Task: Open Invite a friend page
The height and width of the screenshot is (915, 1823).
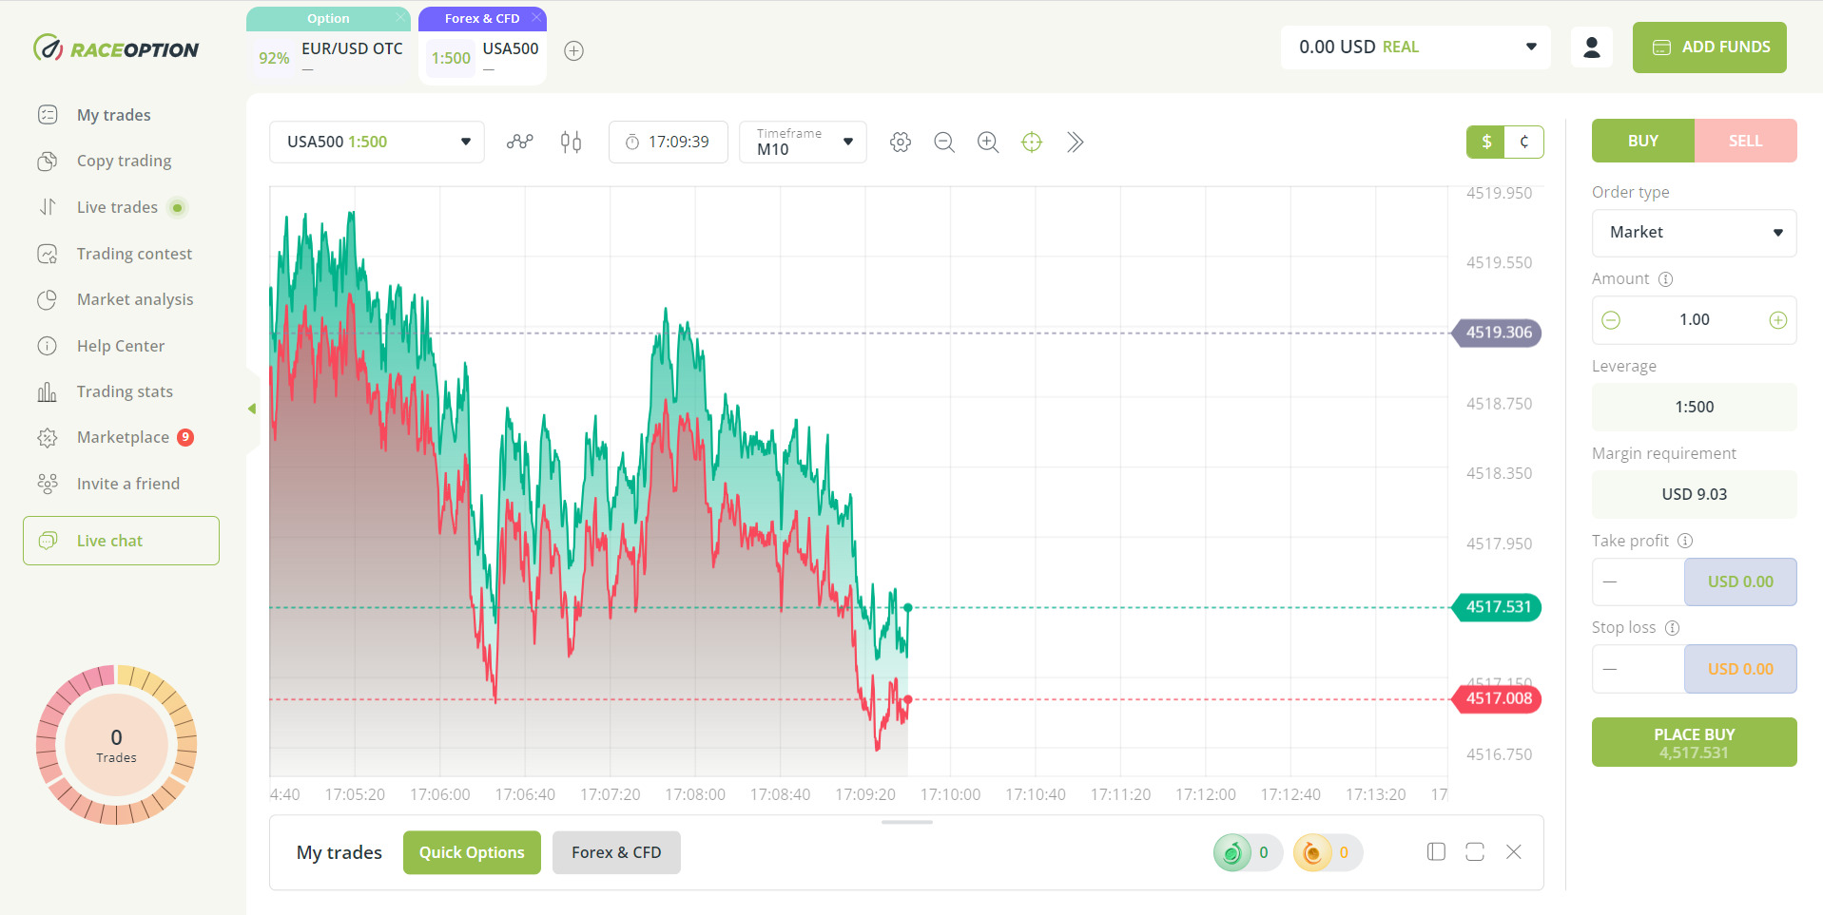Action: [x=108, y=484]
